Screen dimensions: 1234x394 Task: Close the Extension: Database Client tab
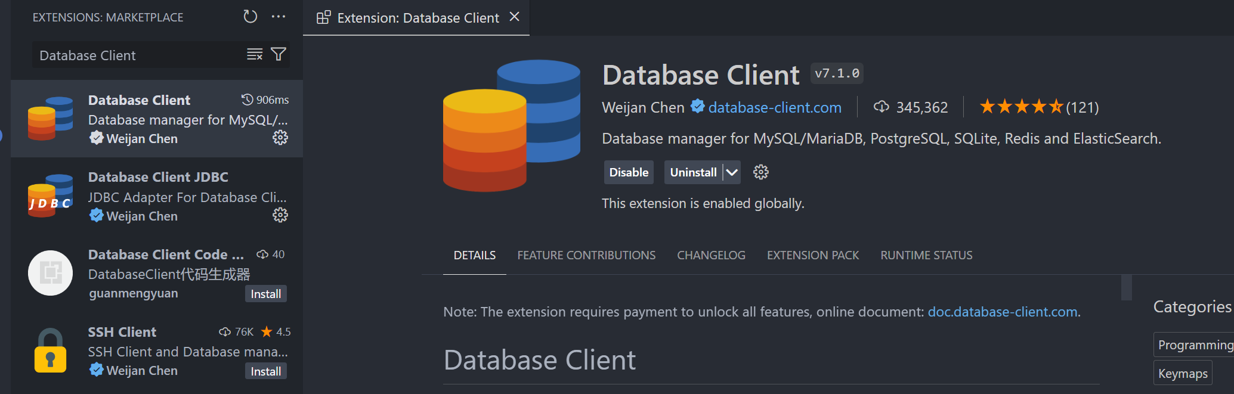(515, 17)
